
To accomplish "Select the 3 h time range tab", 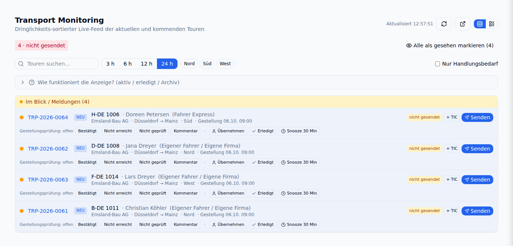I will click(x=110, y=64).
